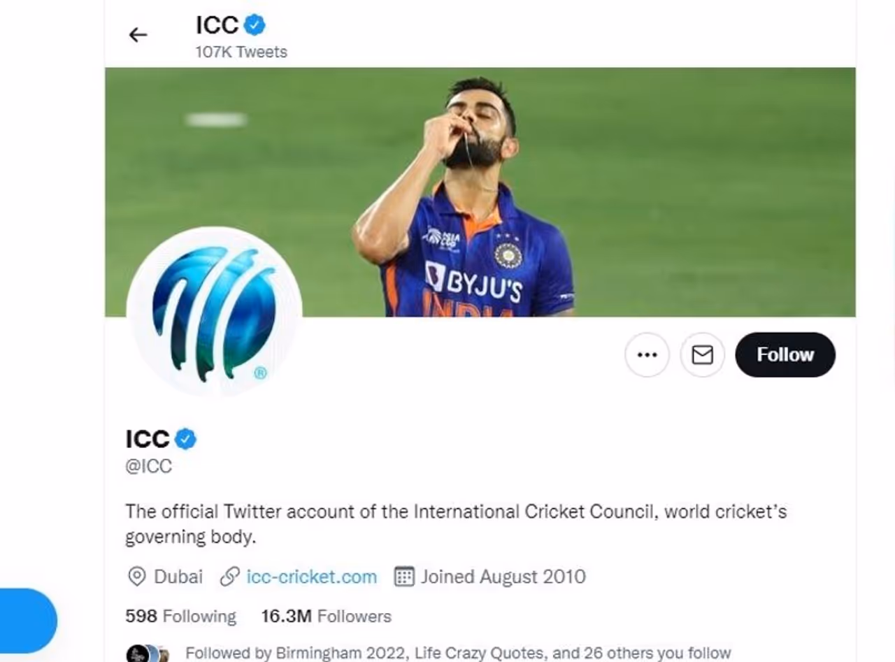
Task: Click the 'Joined August 2010' text
Action: click(x=503, y=577)
